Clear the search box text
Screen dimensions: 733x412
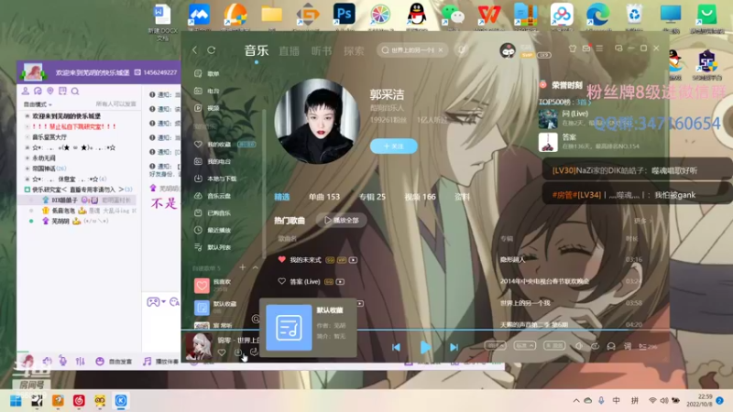pos(441,50)
